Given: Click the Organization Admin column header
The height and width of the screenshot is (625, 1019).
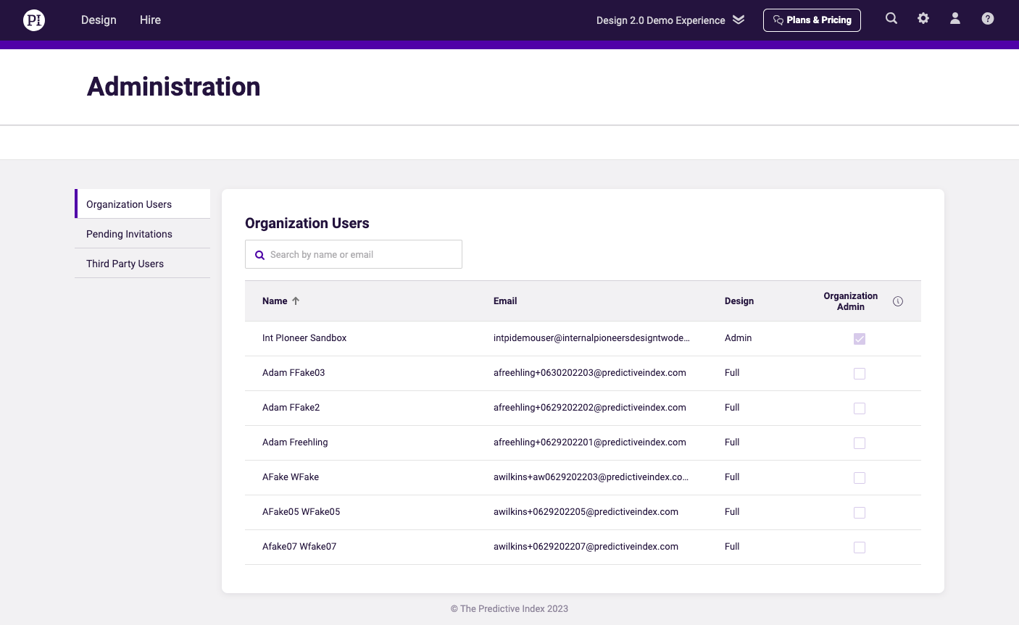Looking at the screenshot, I should tap(851, 301).
